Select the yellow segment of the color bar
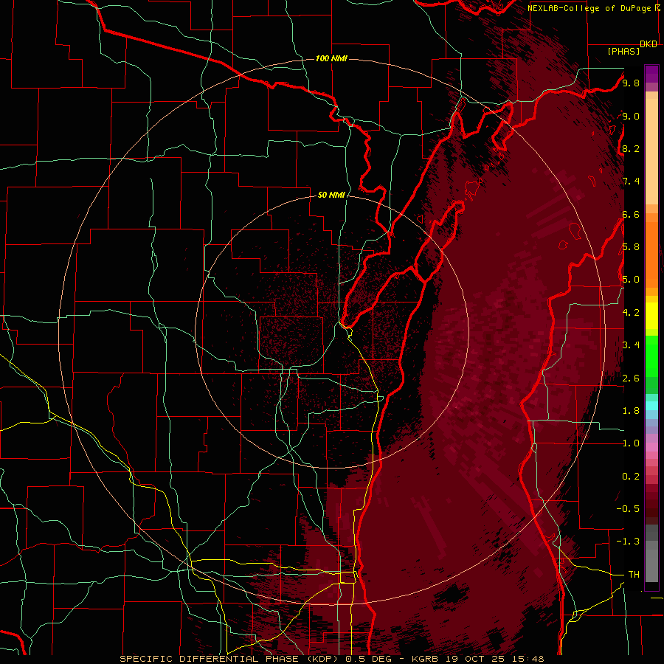Image resolution: width=664 pixels, height=664 pixels. click(651, 316)
